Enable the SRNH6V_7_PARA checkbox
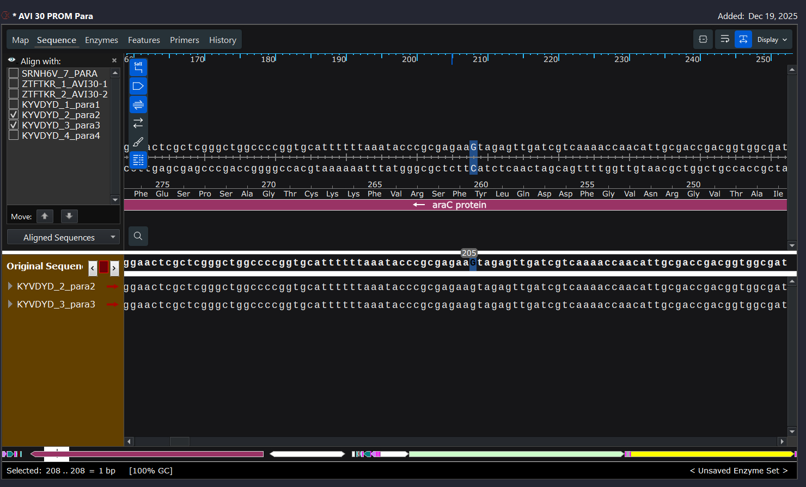The height and width of the screenshot is (487, 806). tap(14, 73)
